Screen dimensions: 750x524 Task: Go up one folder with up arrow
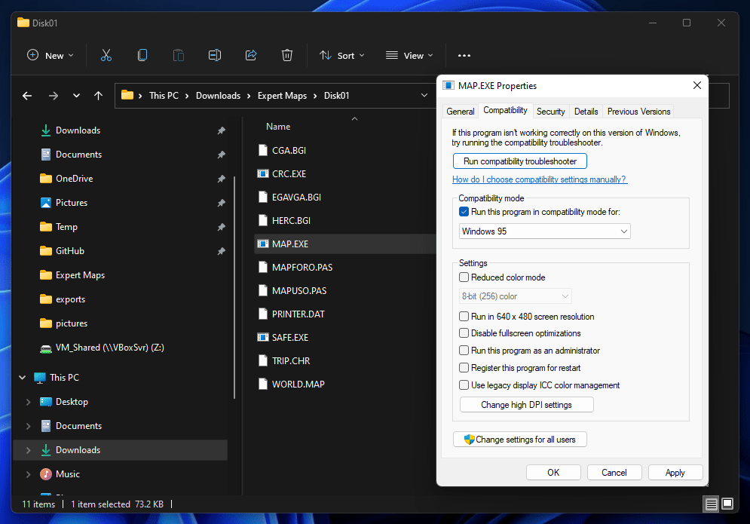[x=98, y=96]
